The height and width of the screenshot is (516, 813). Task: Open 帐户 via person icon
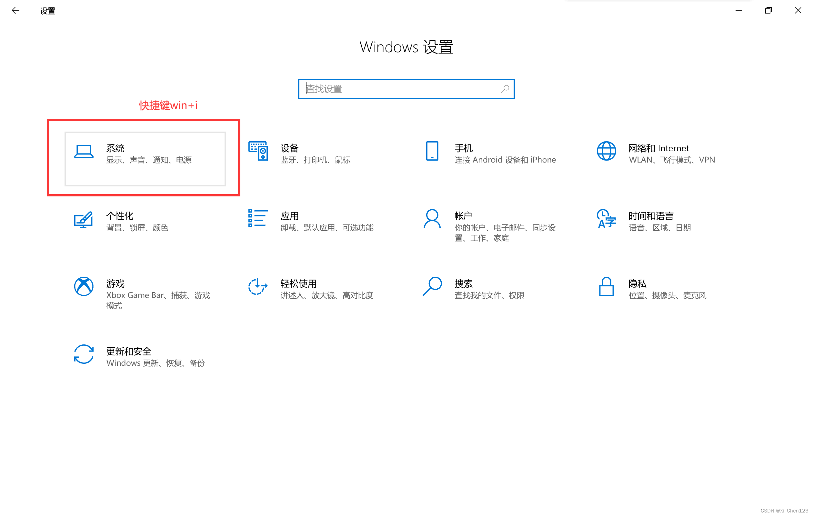[432, 219]
